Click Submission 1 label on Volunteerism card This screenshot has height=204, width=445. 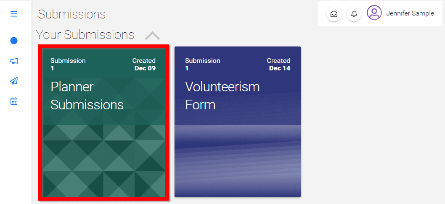pos(203,65)
